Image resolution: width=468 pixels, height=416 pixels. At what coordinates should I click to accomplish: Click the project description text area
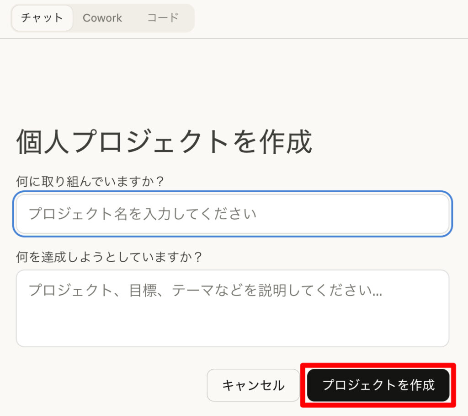(x=233, y=308)
